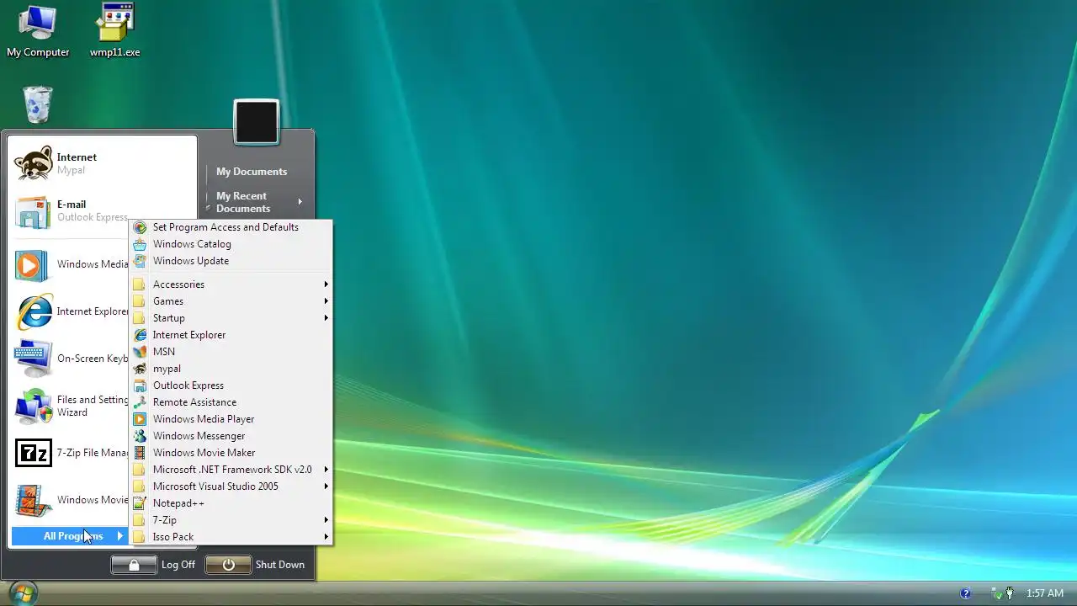The width and height of the screenshot is (1077, 606).
Task: Open Set Program Access and Defaults
Action: pos(231,227)
